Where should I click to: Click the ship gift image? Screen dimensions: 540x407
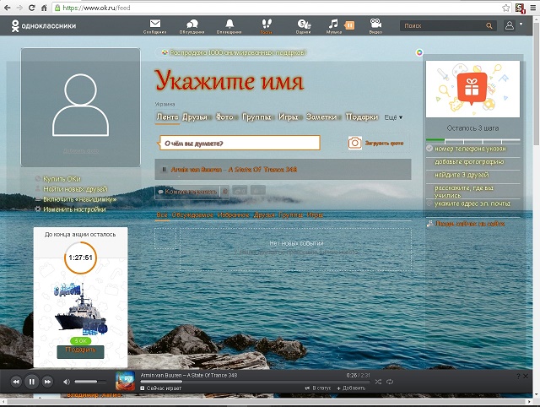point(81,308)
